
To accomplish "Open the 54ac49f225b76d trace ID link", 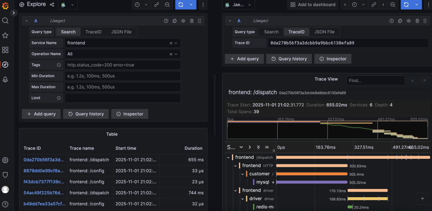I will coord(43,192).
